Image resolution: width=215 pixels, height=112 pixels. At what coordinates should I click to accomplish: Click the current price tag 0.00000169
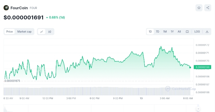click(202, 67)
